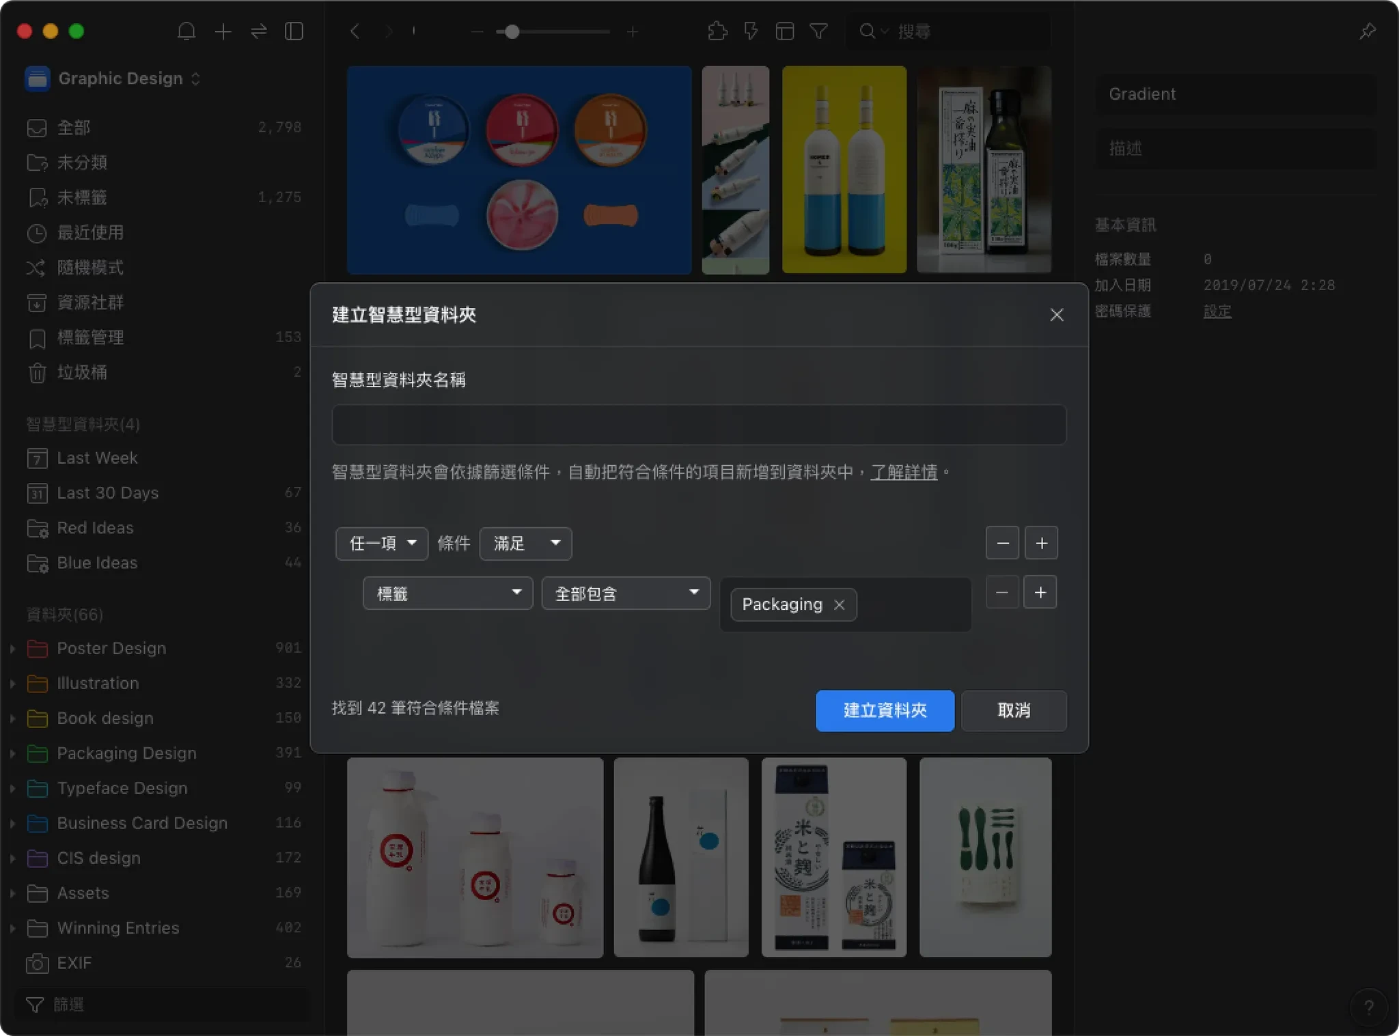Click the 建立資料夾 button
1399x1036 pixels.
(x=885, y=710)
